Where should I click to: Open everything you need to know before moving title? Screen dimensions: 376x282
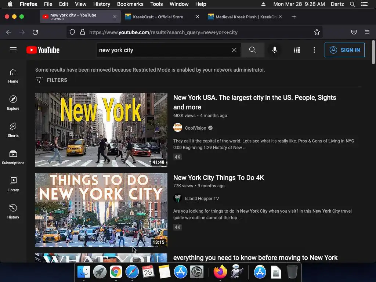[x=256, y=257]
